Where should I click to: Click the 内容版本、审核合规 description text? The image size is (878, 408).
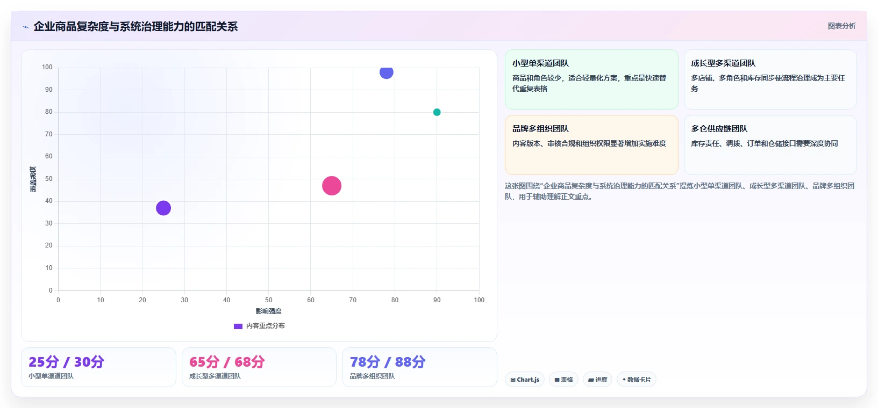click(589, 143)
